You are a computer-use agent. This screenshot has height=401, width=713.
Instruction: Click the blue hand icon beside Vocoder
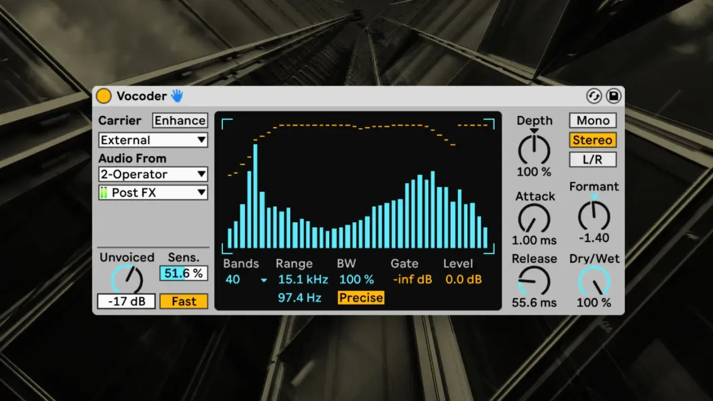point(177,96)
